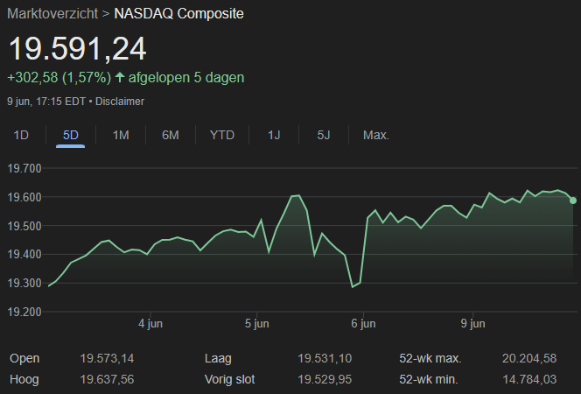Click the green endpoint dot on the chart
Image resolution: width=581 pixels, height=394 pixels.
coord(573,201)
